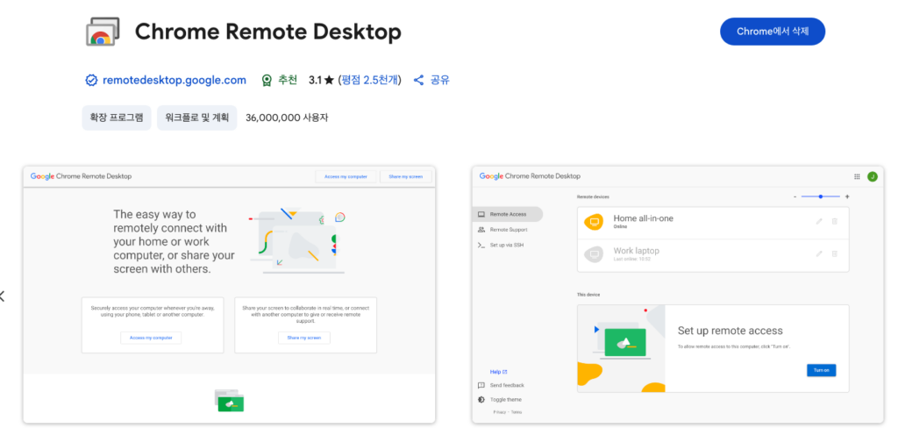
Task: Click the Remote Access laptop icon
Action: pyautogui.click(x=481, y=214)
